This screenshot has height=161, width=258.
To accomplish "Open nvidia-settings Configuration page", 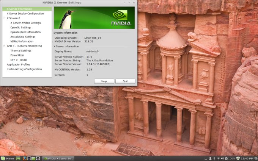I will pos(24,69).
